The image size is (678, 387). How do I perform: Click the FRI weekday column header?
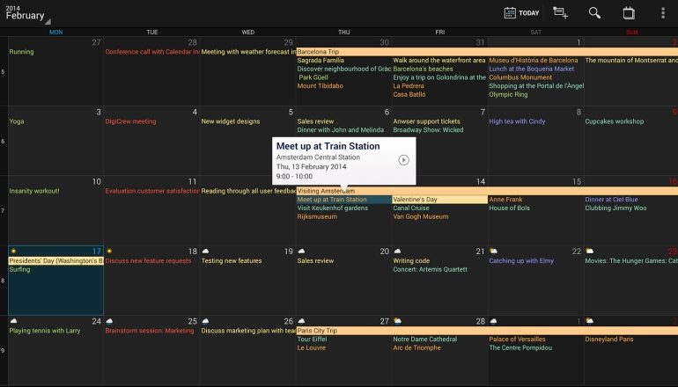click(439, 32)
